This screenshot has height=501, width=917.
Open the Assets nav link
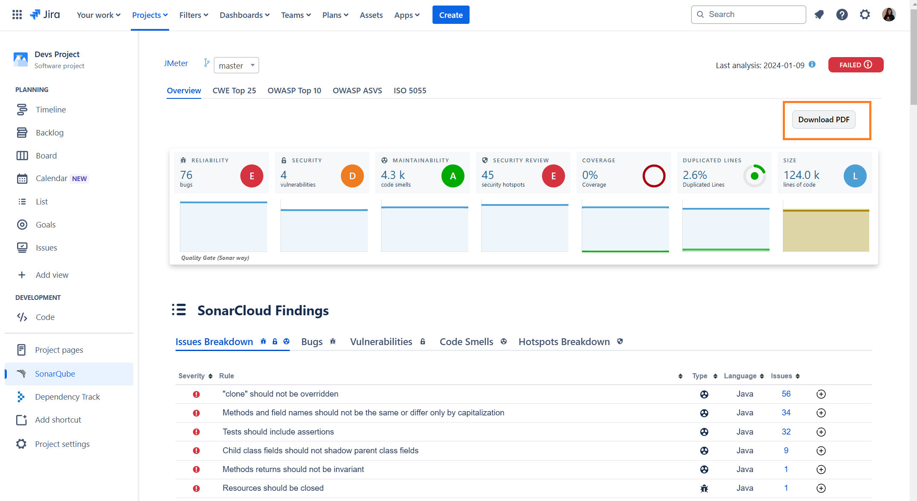coord(371,15)
